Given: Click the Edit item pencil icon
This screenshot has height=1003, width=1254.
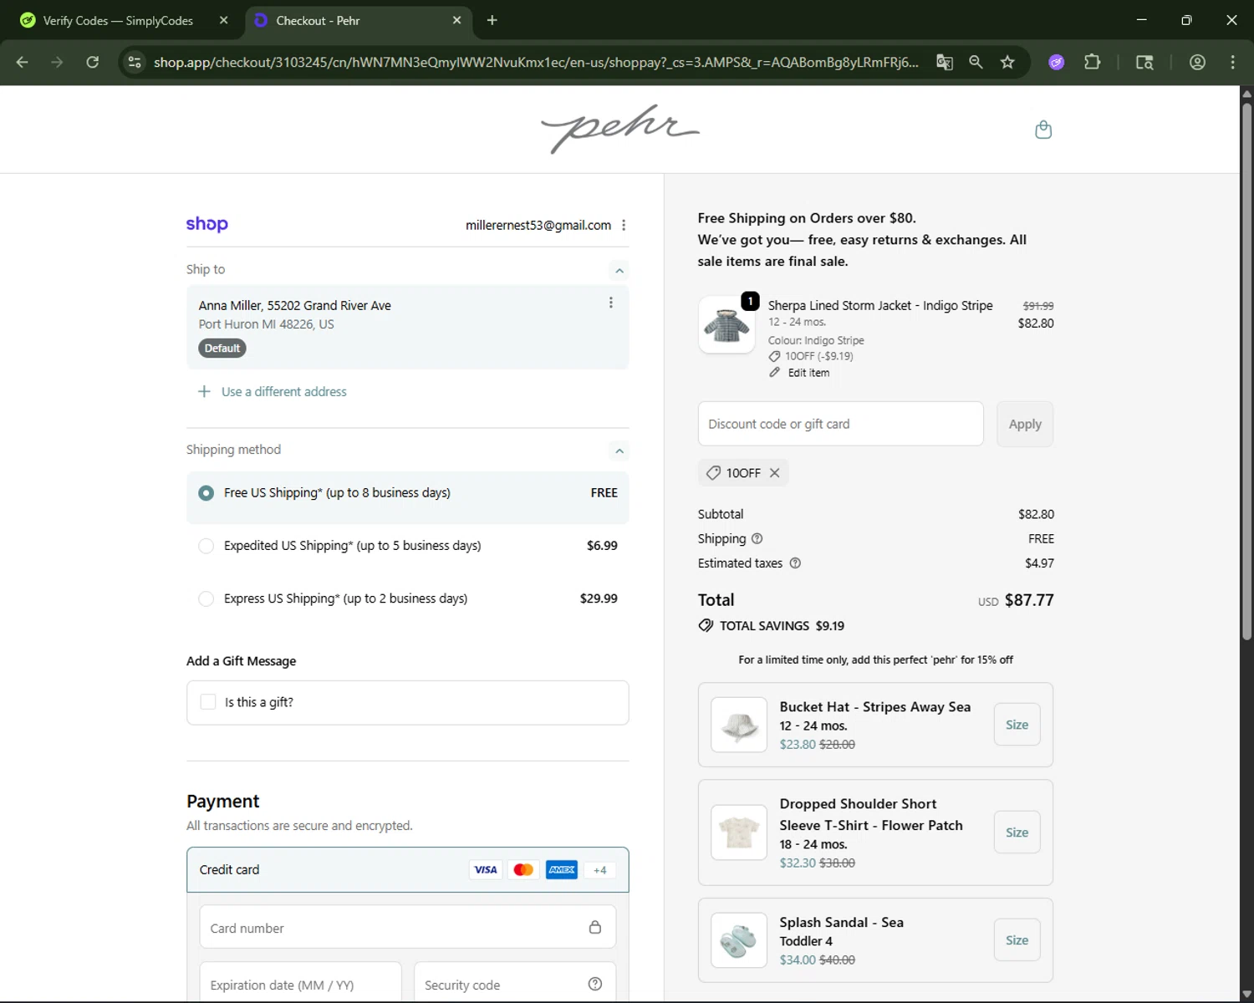Looking at the screenshot, I should click(774, 373).
